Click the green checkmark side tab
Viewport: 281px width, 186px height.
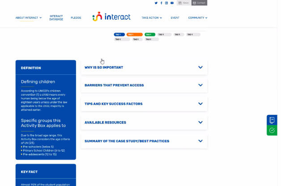pyautogui.click(x=272, y=130)
